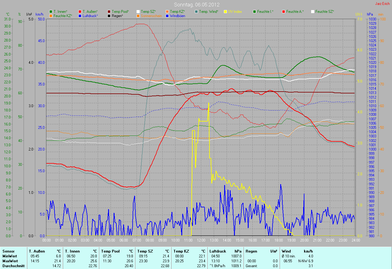
Task: Click the green Feuchte I.* legend swatch
Action: coord(254,12)
